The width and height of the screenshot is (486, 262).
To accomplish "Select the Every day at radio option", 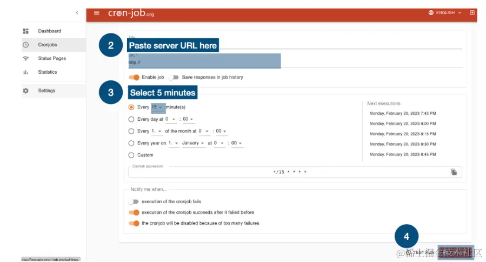I will 131,119.
